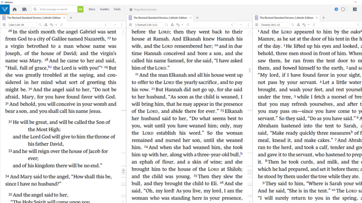The width and height of the screenshot is (362, 203).
Task: Close the 1 Samuel panel's RSV tab
Action: pyautogui.click(x=191, y=18)
